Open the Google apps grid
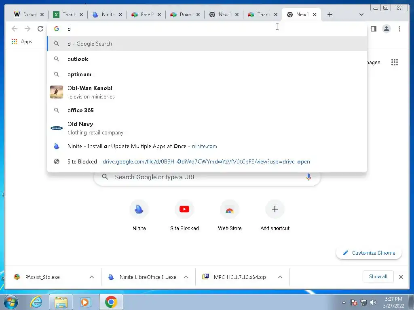Screen dimensions: 414x310 [395, 62]
